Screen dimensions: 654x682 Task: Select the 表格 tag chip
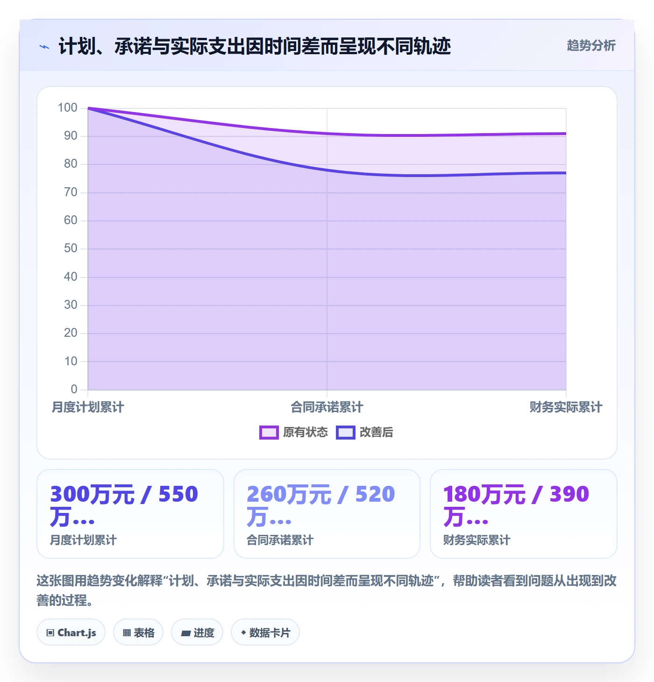[x=138, y=632]
